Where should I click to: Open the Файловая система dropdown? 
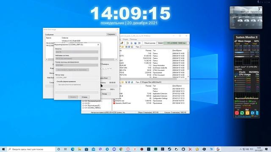pos(77,58)
